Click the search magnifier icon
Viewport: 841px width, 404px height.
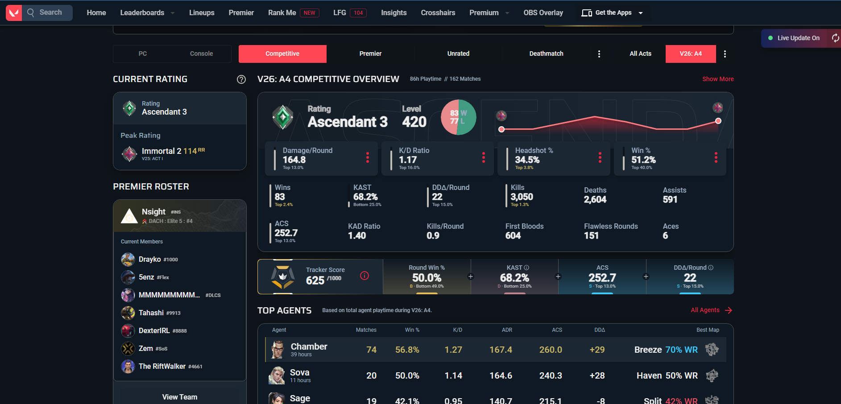[x=31, y=12]
